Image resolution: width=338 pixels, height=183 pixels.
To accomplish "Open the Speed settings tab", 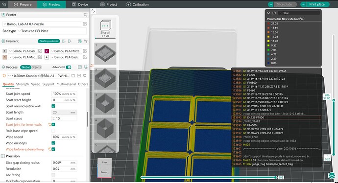I will pyautogui.click(x=36, y=84).
